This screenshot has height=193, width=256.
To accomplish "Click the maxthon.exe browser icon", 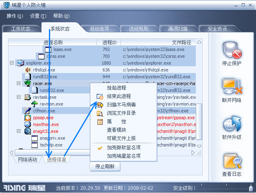I will pos(28,124).
